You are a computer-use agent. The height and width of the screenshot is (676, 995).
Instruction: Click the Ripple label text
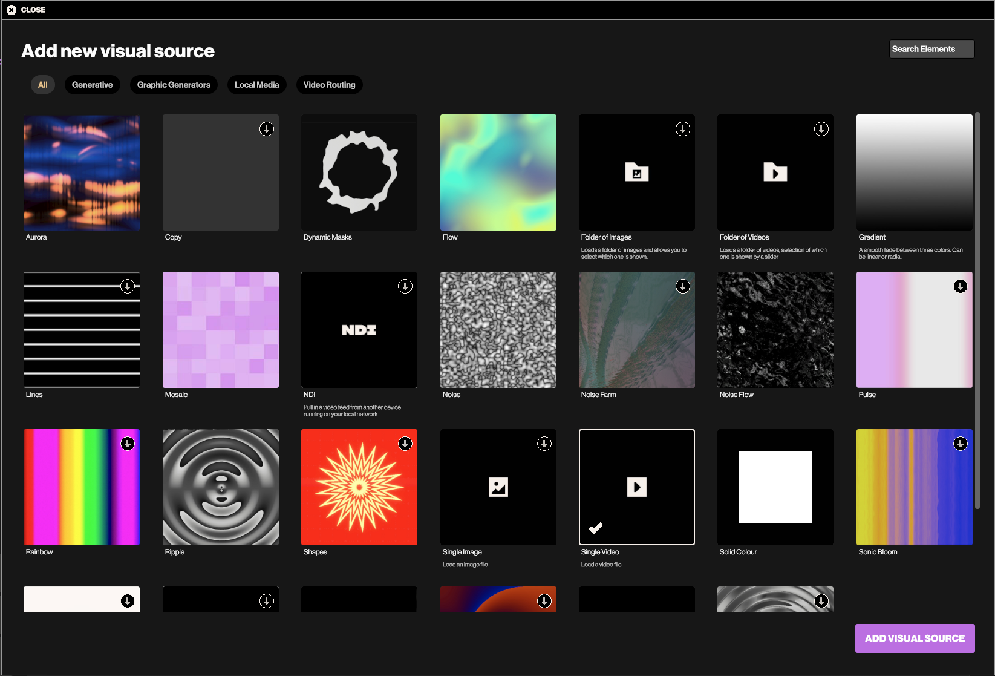click(x=175, y=552)
